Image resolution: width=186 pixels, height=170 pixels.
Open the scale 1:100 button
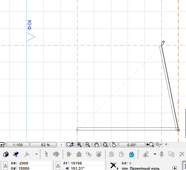pos(18,145)
